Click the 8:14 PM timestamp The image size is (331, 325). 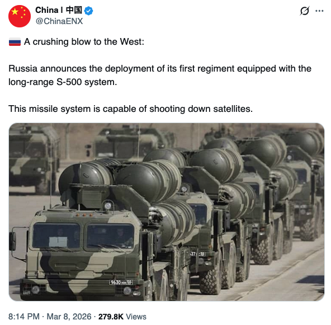(24, 317)
